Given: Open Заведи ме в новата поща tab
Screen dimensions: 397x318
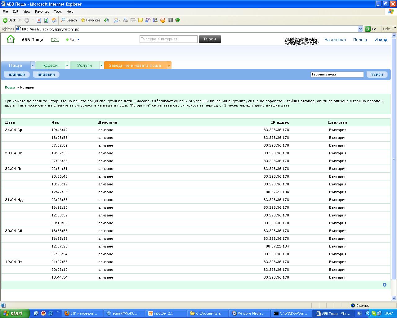Looking at the screenshot, I should coord(135,65).
